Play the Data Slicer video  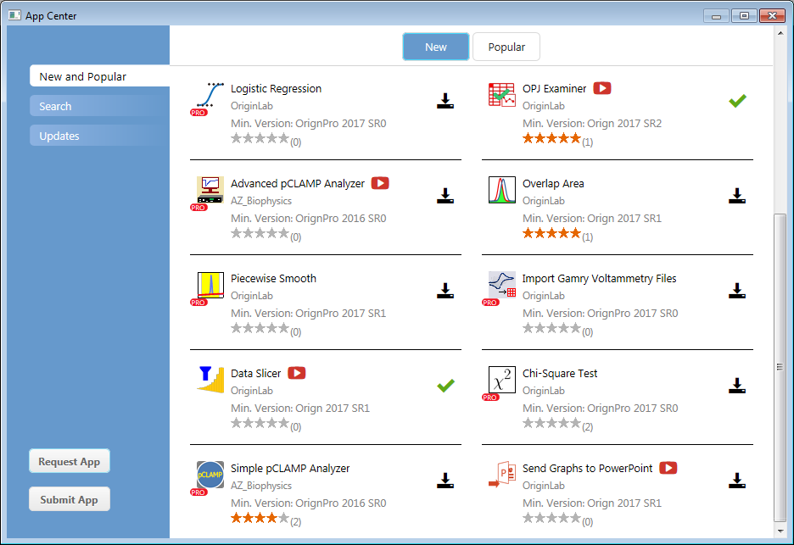(x=297, y=373)
